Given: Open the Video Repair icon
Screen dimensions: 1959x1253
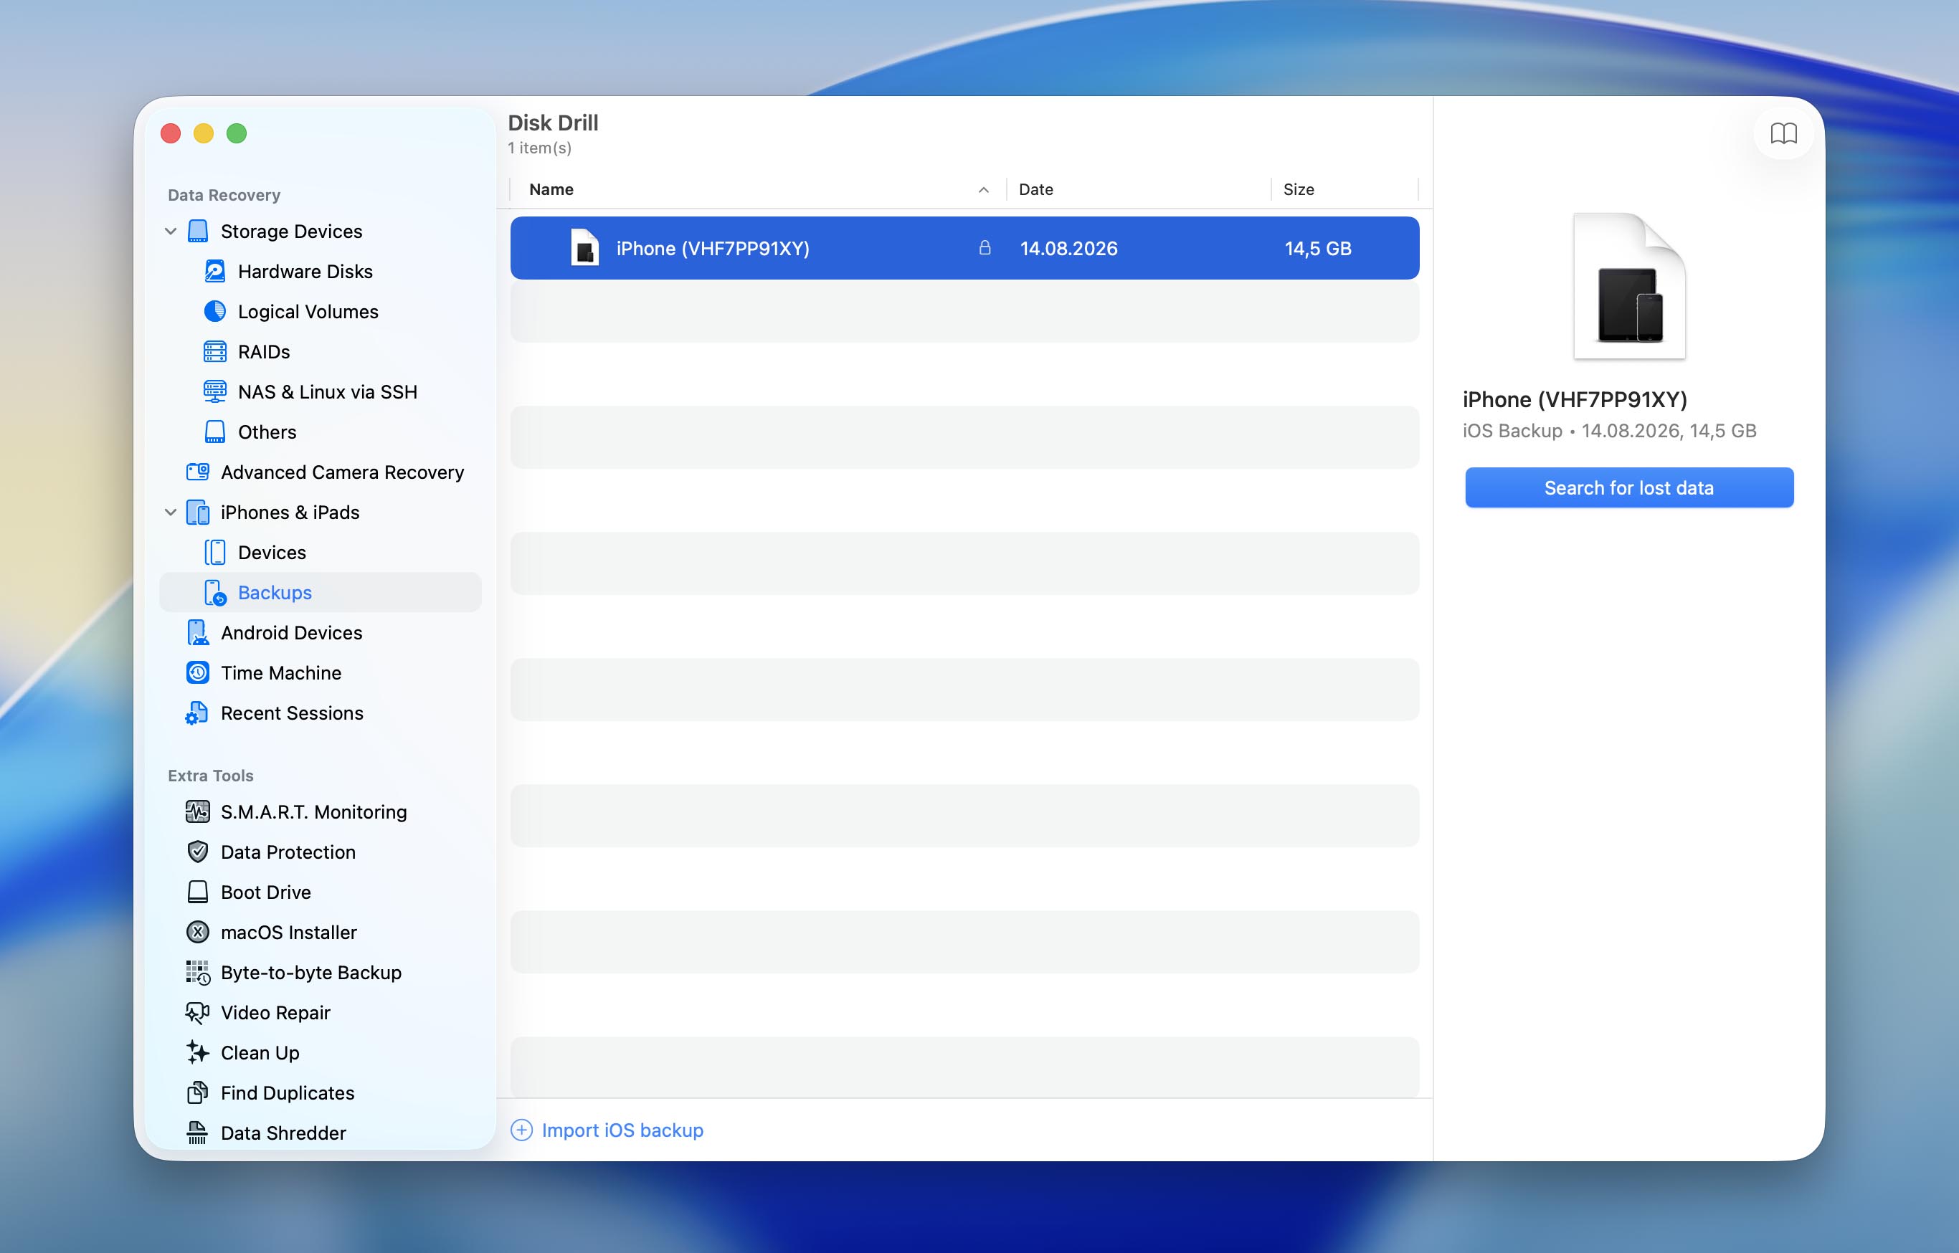Looking at the screenshot, I should pyautogui.click(x=198, y=1012).
